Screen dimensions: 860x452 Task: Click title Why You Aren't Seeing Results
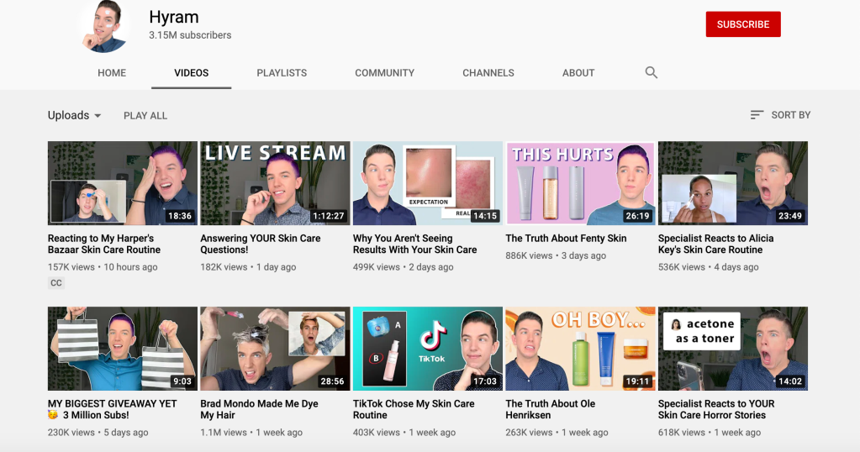[x=414, y=244]
